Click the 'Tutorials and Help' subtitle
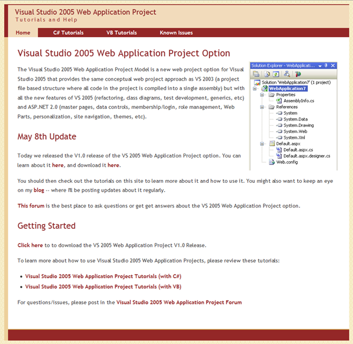353x344 pixels. [46, 20]
